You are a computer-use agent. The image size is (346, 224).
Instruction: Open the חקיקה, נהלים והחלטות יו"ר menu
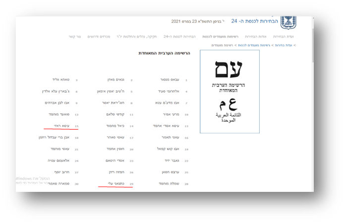coord(137,37)
